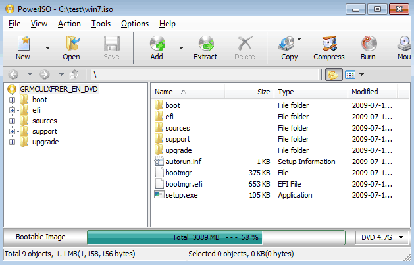Open the view mode dropdown

(x=355, y=74)
